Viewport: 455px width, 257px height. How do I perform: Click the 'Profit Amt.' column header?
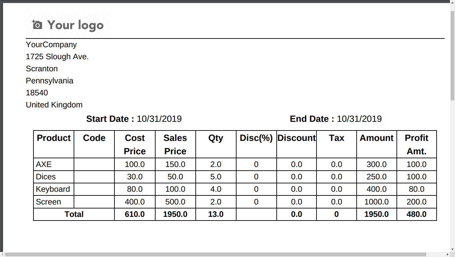tap(417, 144)
